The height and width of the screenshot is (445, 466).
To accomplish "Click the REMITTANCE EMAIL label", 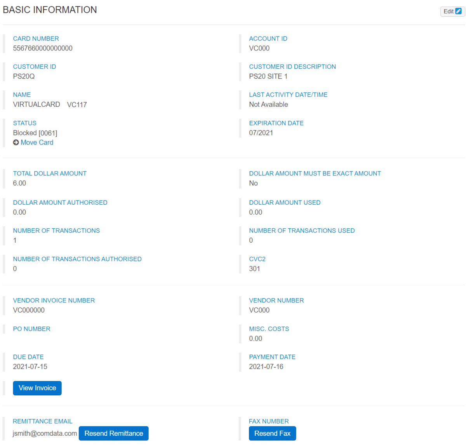I will pyautogui.click(x=42, y=421).
